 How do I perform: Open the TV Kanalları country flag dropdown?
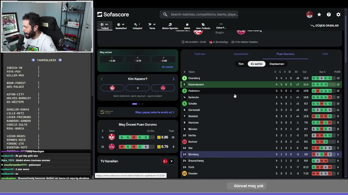(168, 161)
